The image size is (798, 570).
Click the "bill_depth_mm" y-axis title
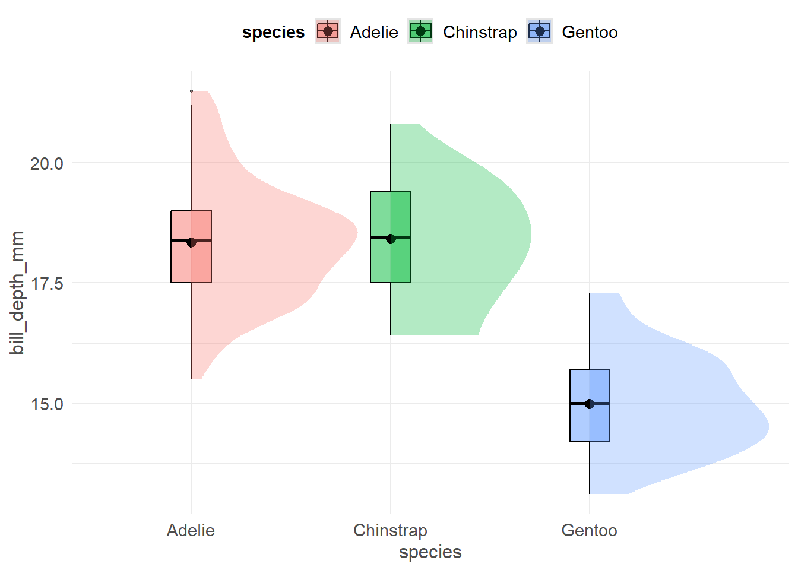click(x=17, y=293)
